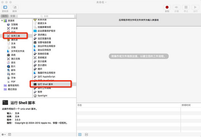Click the action name search field
201x138 pixels.
[46, 16]
